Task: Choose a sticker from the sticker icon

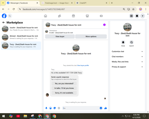Action: click(55, 108)
